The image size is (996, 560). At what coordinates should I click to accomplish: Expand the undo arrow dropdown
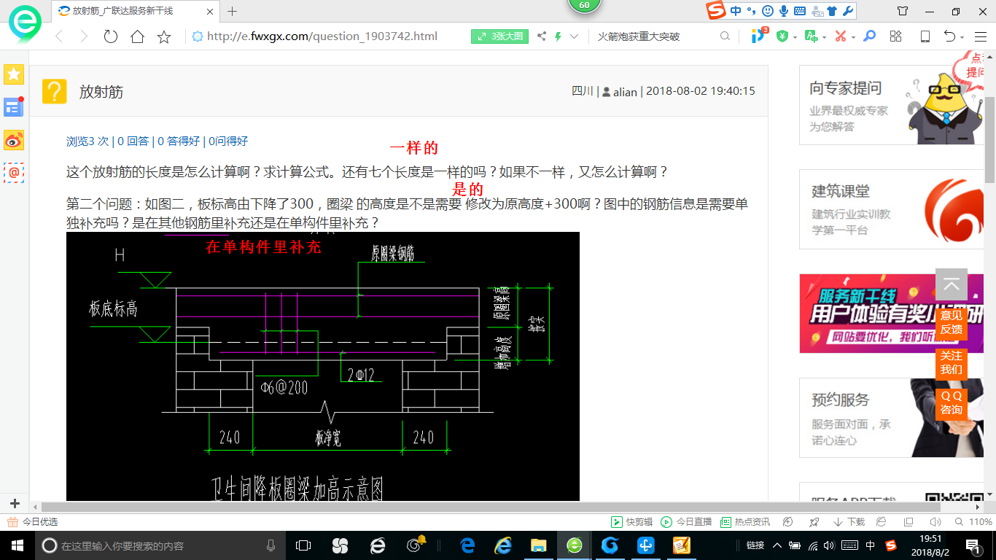point(962,37)
